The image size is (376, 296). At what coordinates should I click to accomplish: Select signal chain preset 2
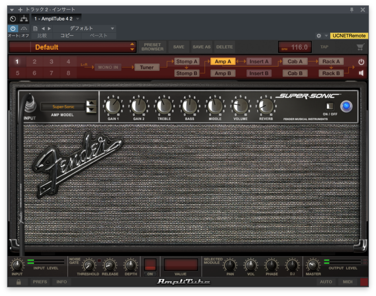(x=34, y=62)
